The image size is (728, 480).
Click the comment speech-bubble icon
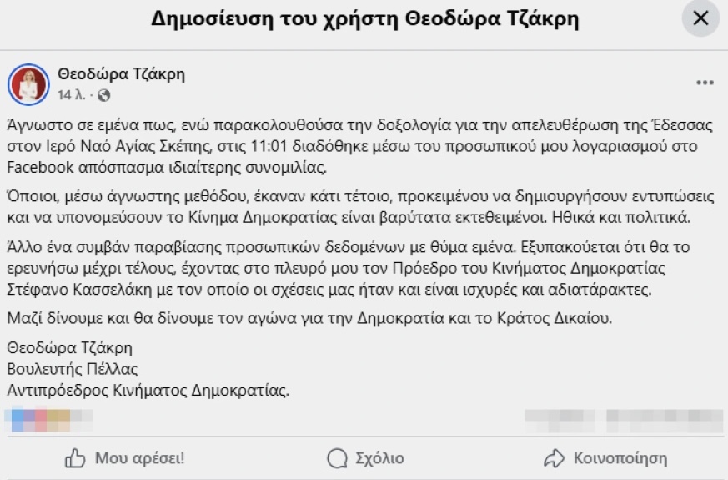pos(337,458)
